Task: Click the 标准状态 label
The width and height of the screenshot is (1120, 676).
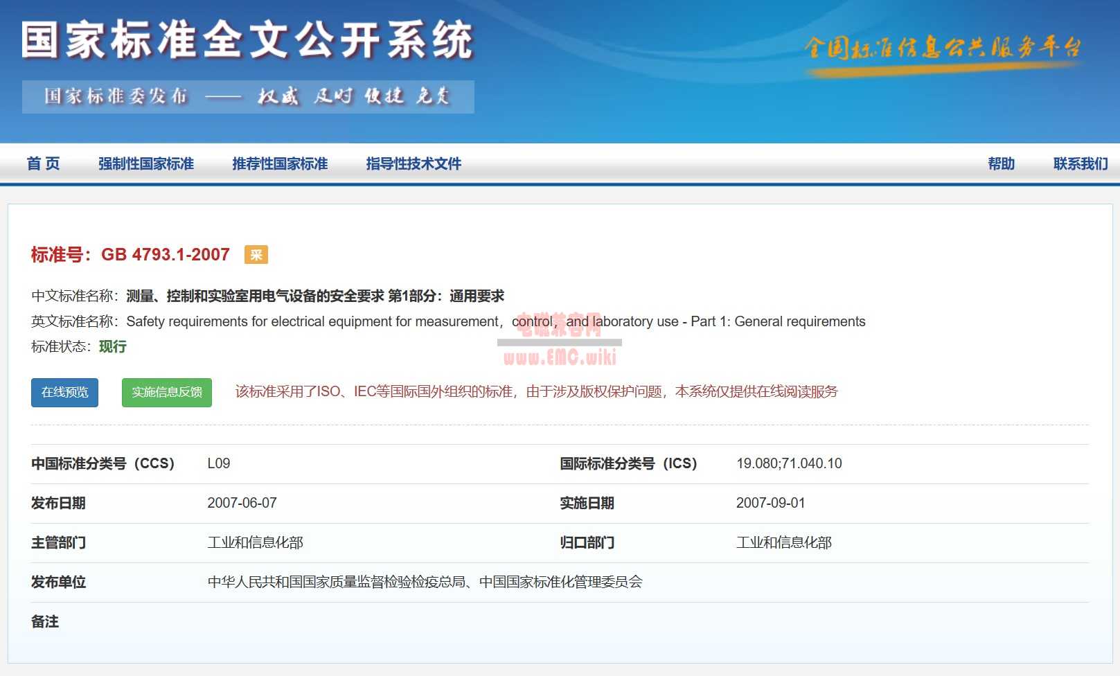Action: (x=61, y=346)
